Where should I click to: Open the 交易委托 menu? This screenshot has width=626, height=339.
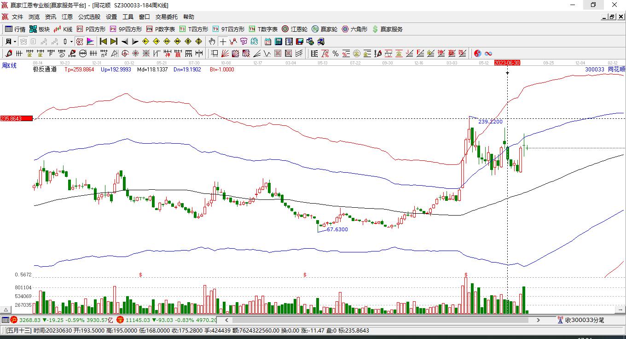(167, 17)
